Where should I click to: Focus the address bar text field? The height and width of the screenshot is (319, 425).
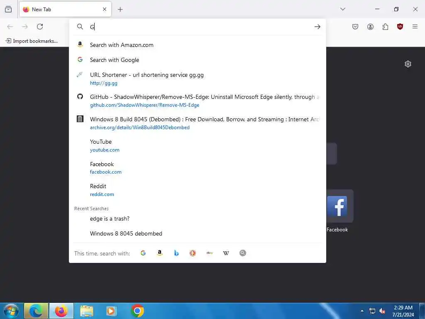point(200,27)
